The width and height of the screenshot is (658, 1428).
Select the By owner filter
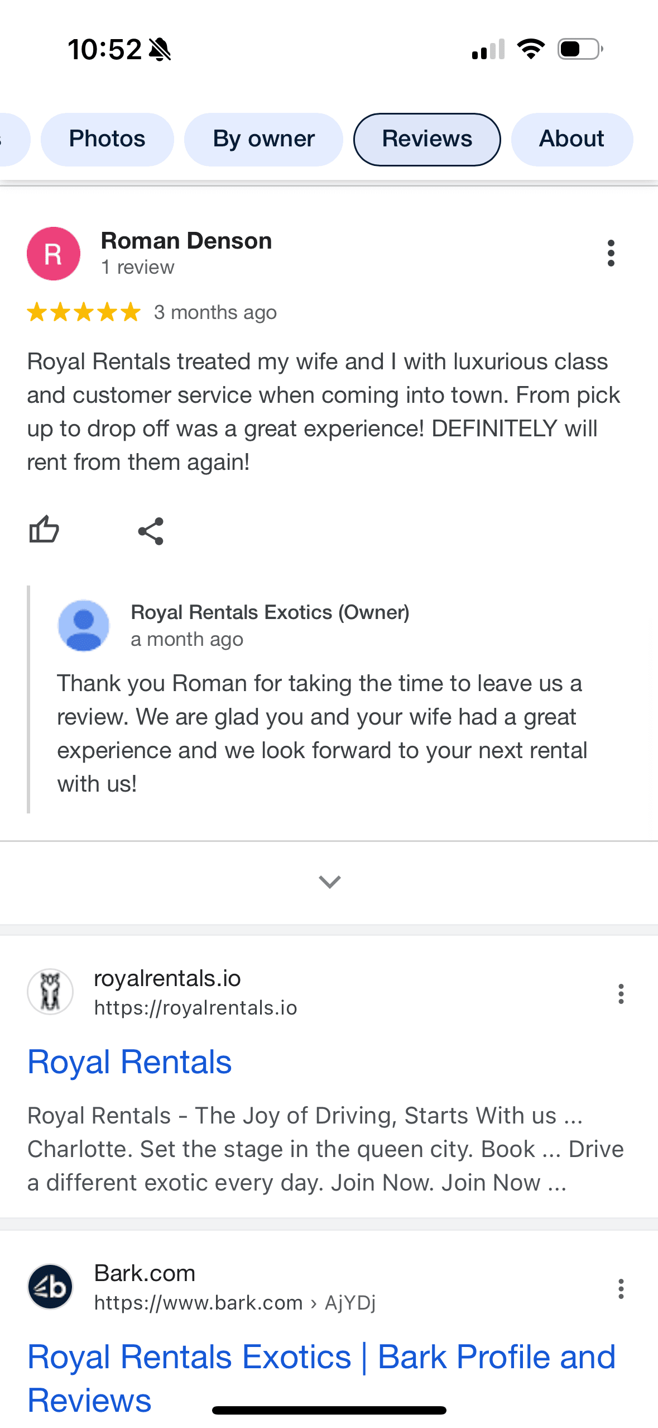(263, 139)
